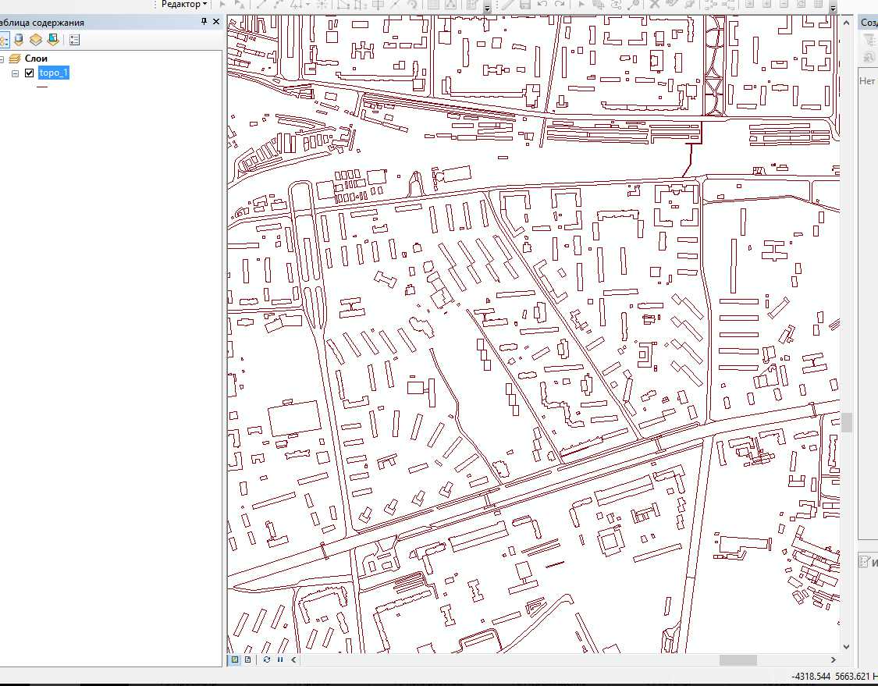Switch to Layout View button

click(x=247, y=660)
